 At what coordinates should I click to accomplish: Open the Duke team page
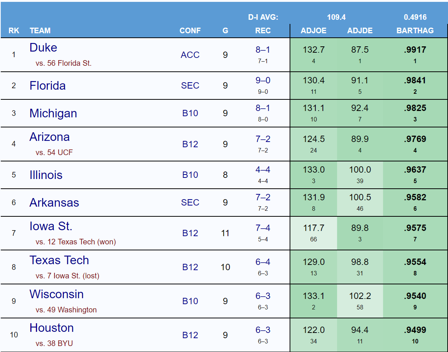(43, 48)
